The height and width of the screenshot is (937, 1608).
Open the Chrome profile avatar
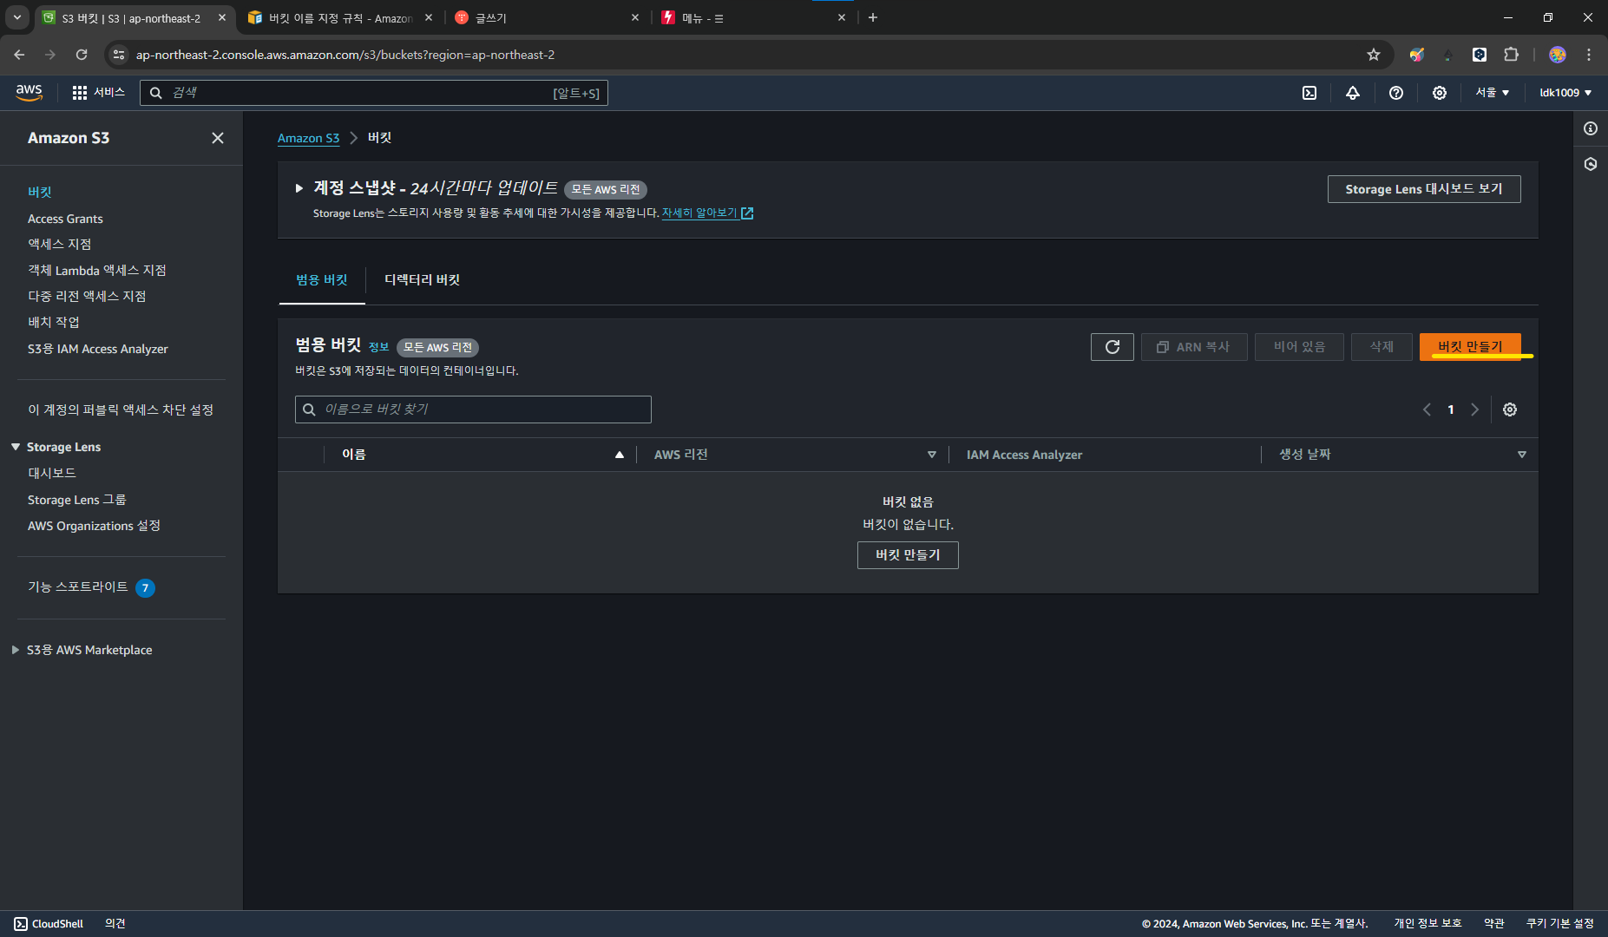click(1558, 55)
